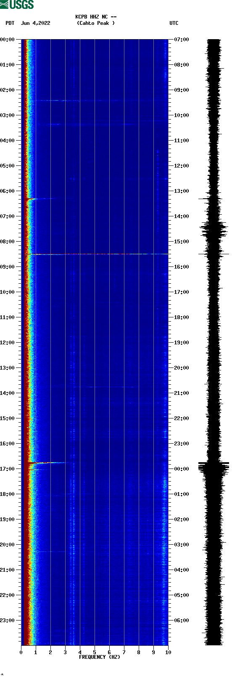Image resolution: width=232 pixels, height=679 pixels.
Task: Click the 14:00 PDT time label
Action: pyautogui.click(x=8, y=393)
